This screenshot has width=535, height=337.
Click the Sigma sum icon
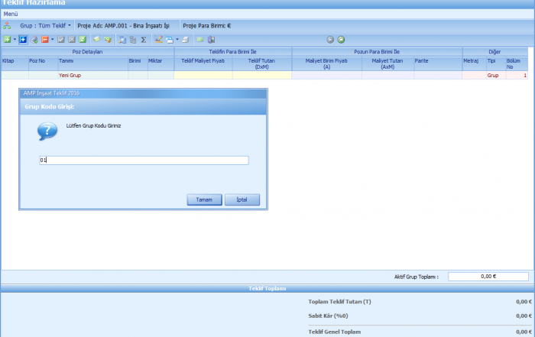pyautogui.click(x=144, y=39)
